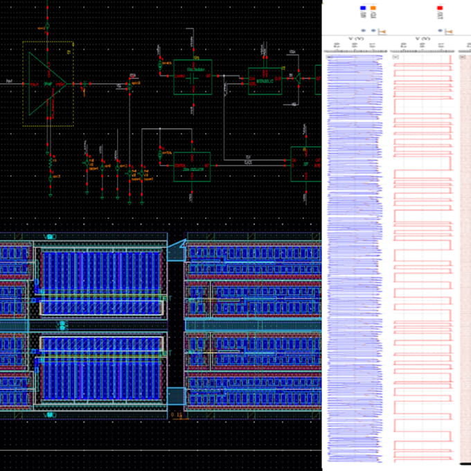Select the flip-flop block at the schematic's right edge

coord(305,164)
